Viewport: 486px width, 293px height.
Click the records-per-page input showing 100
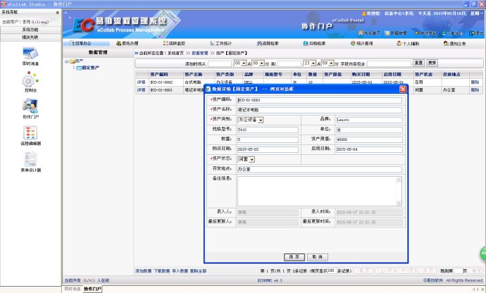[x=332, y=270]
